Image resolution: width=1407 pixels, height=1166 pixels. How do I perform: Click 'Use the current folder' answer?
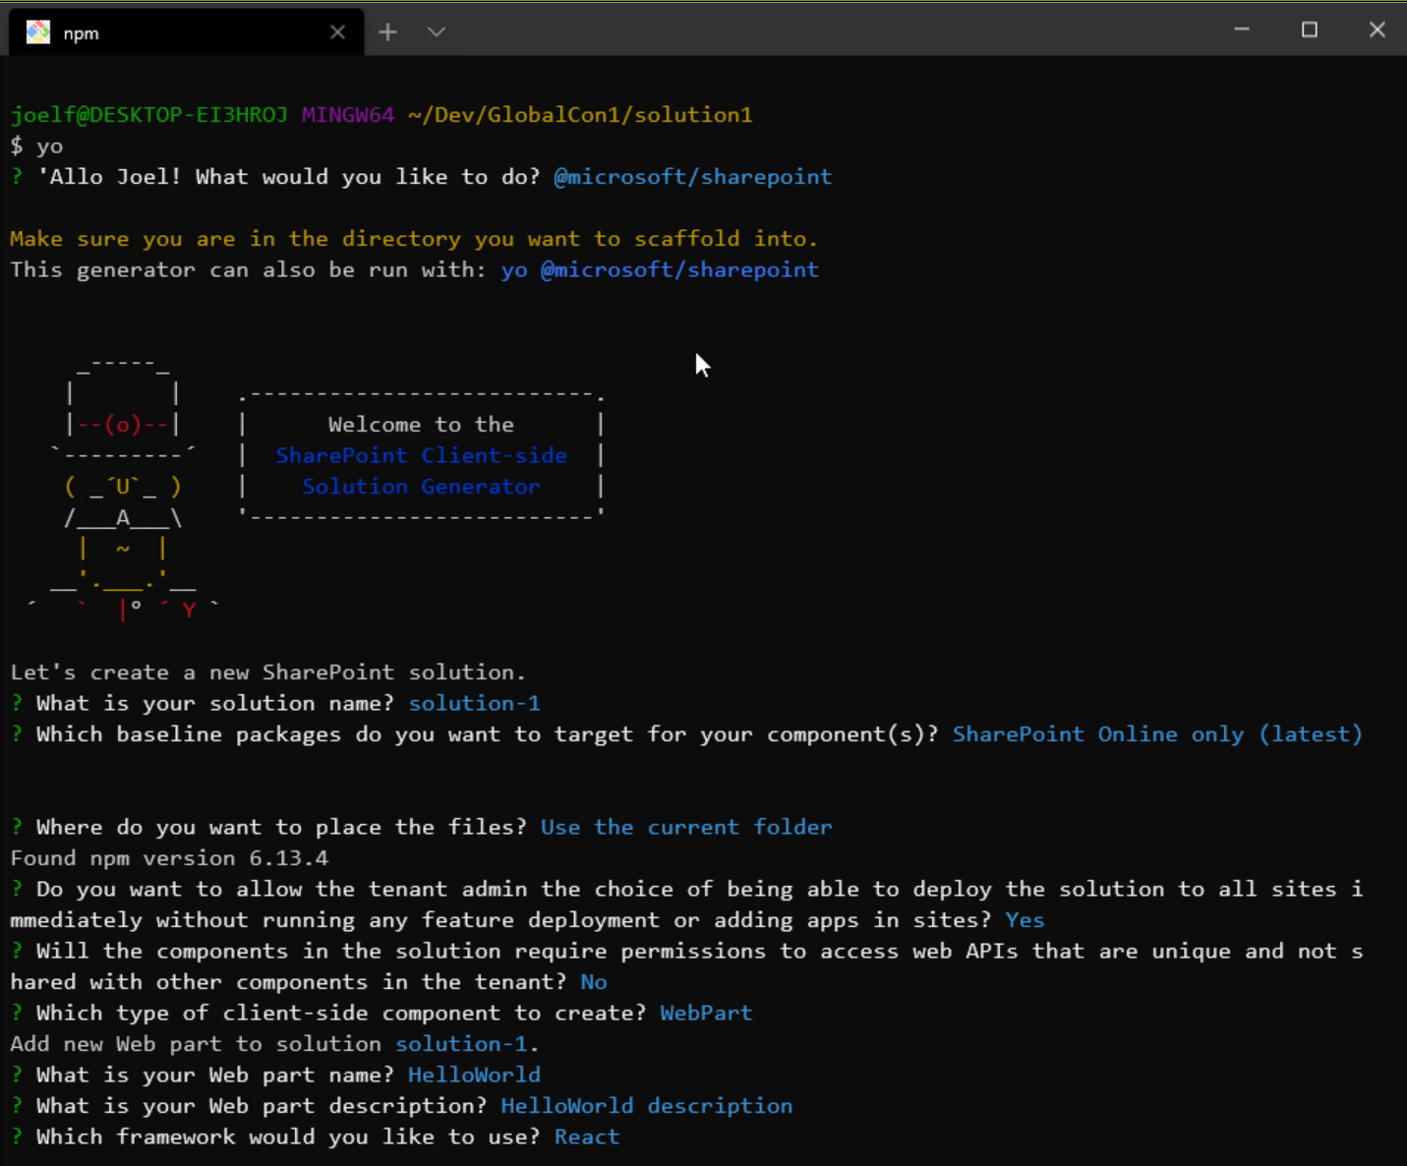pos(686,827)
